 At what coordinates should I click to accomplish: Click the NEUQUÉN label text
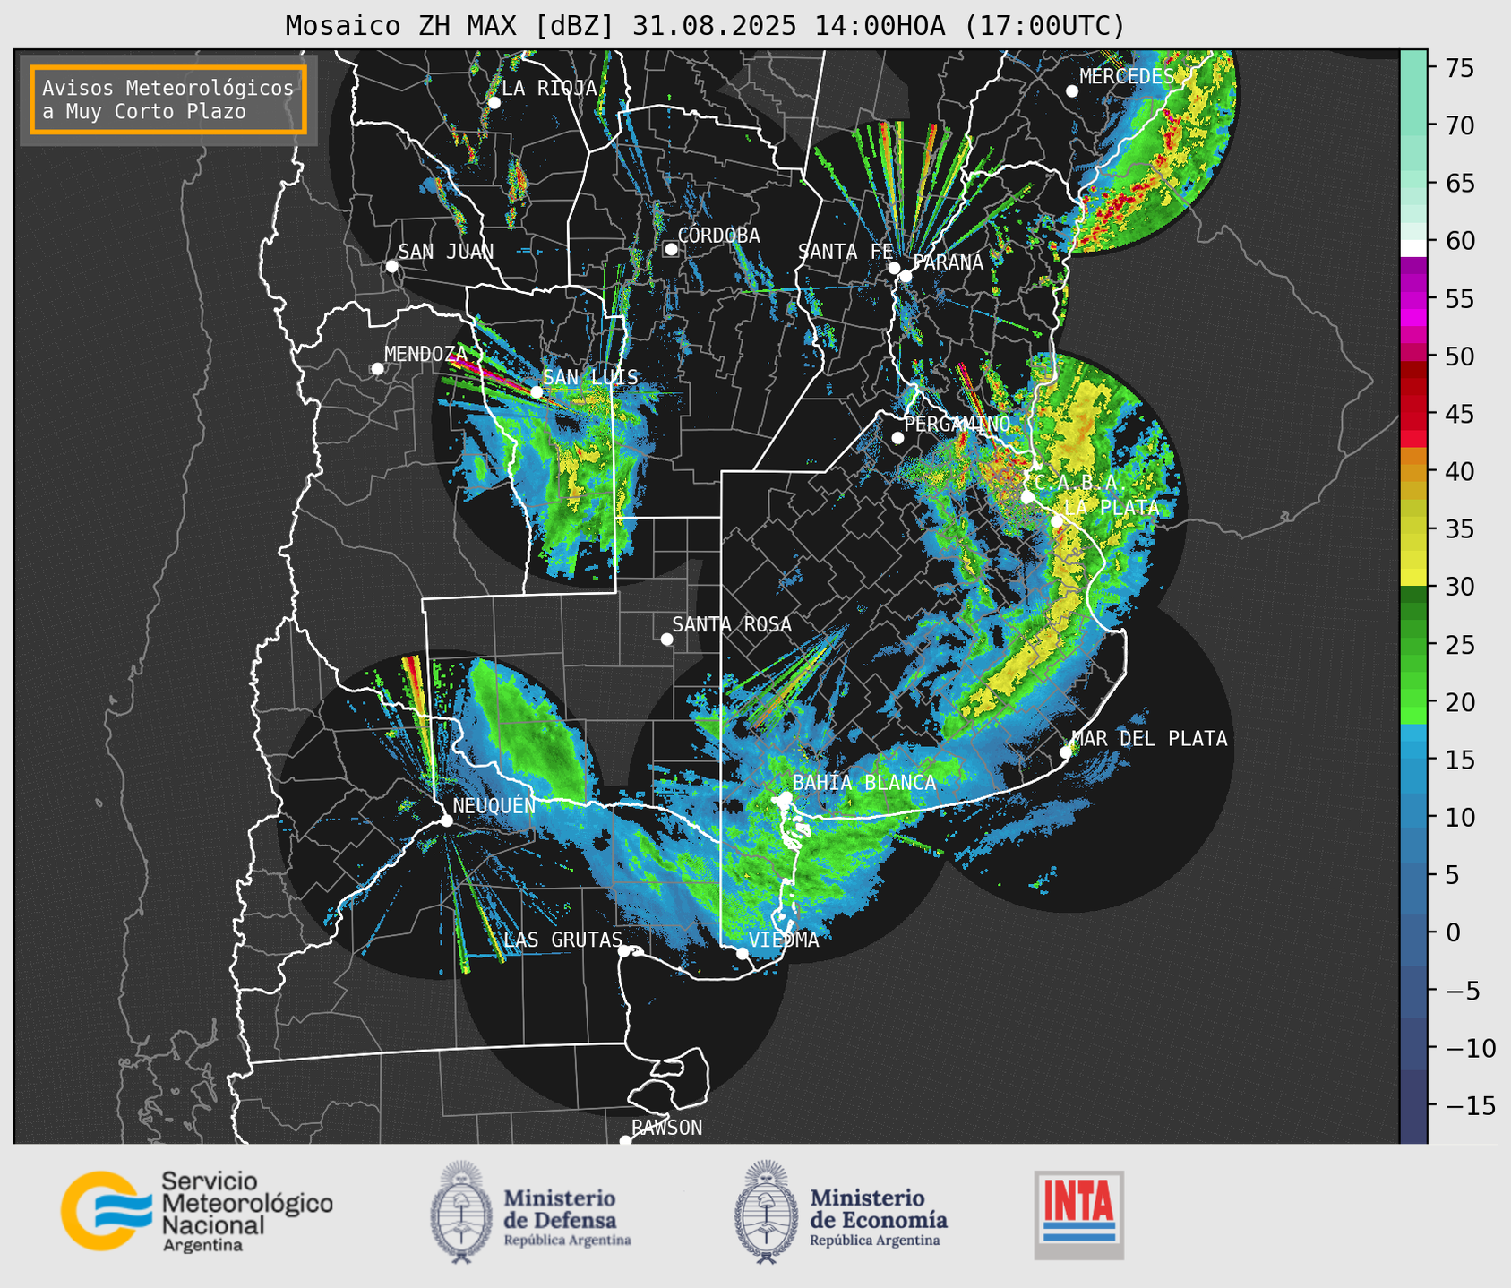click(x=494, y=805)
